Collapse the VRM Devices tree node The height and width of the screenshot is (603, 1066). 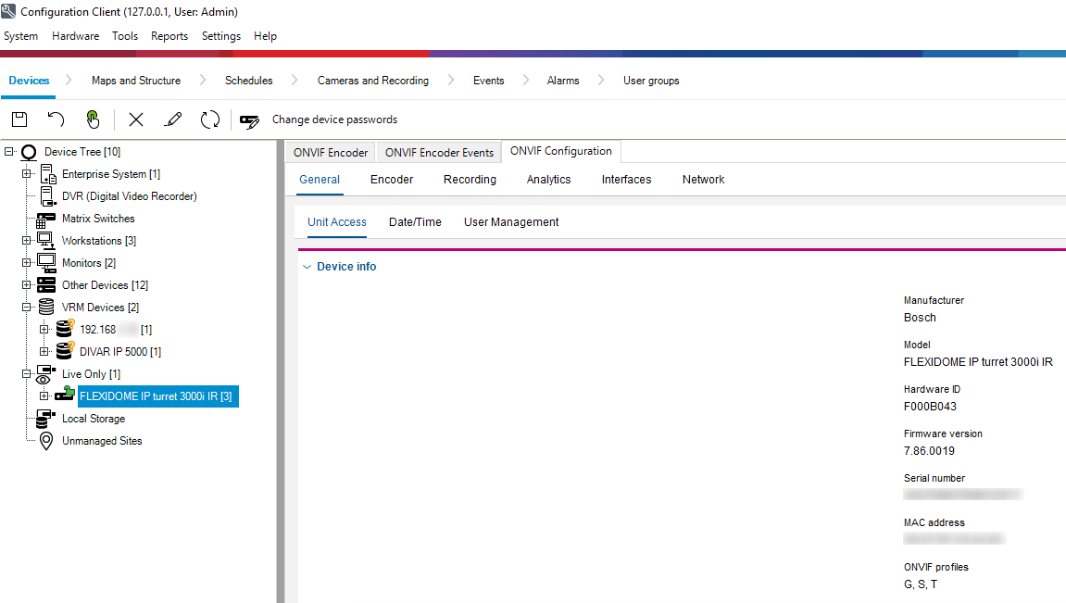(x=27, y=308)
